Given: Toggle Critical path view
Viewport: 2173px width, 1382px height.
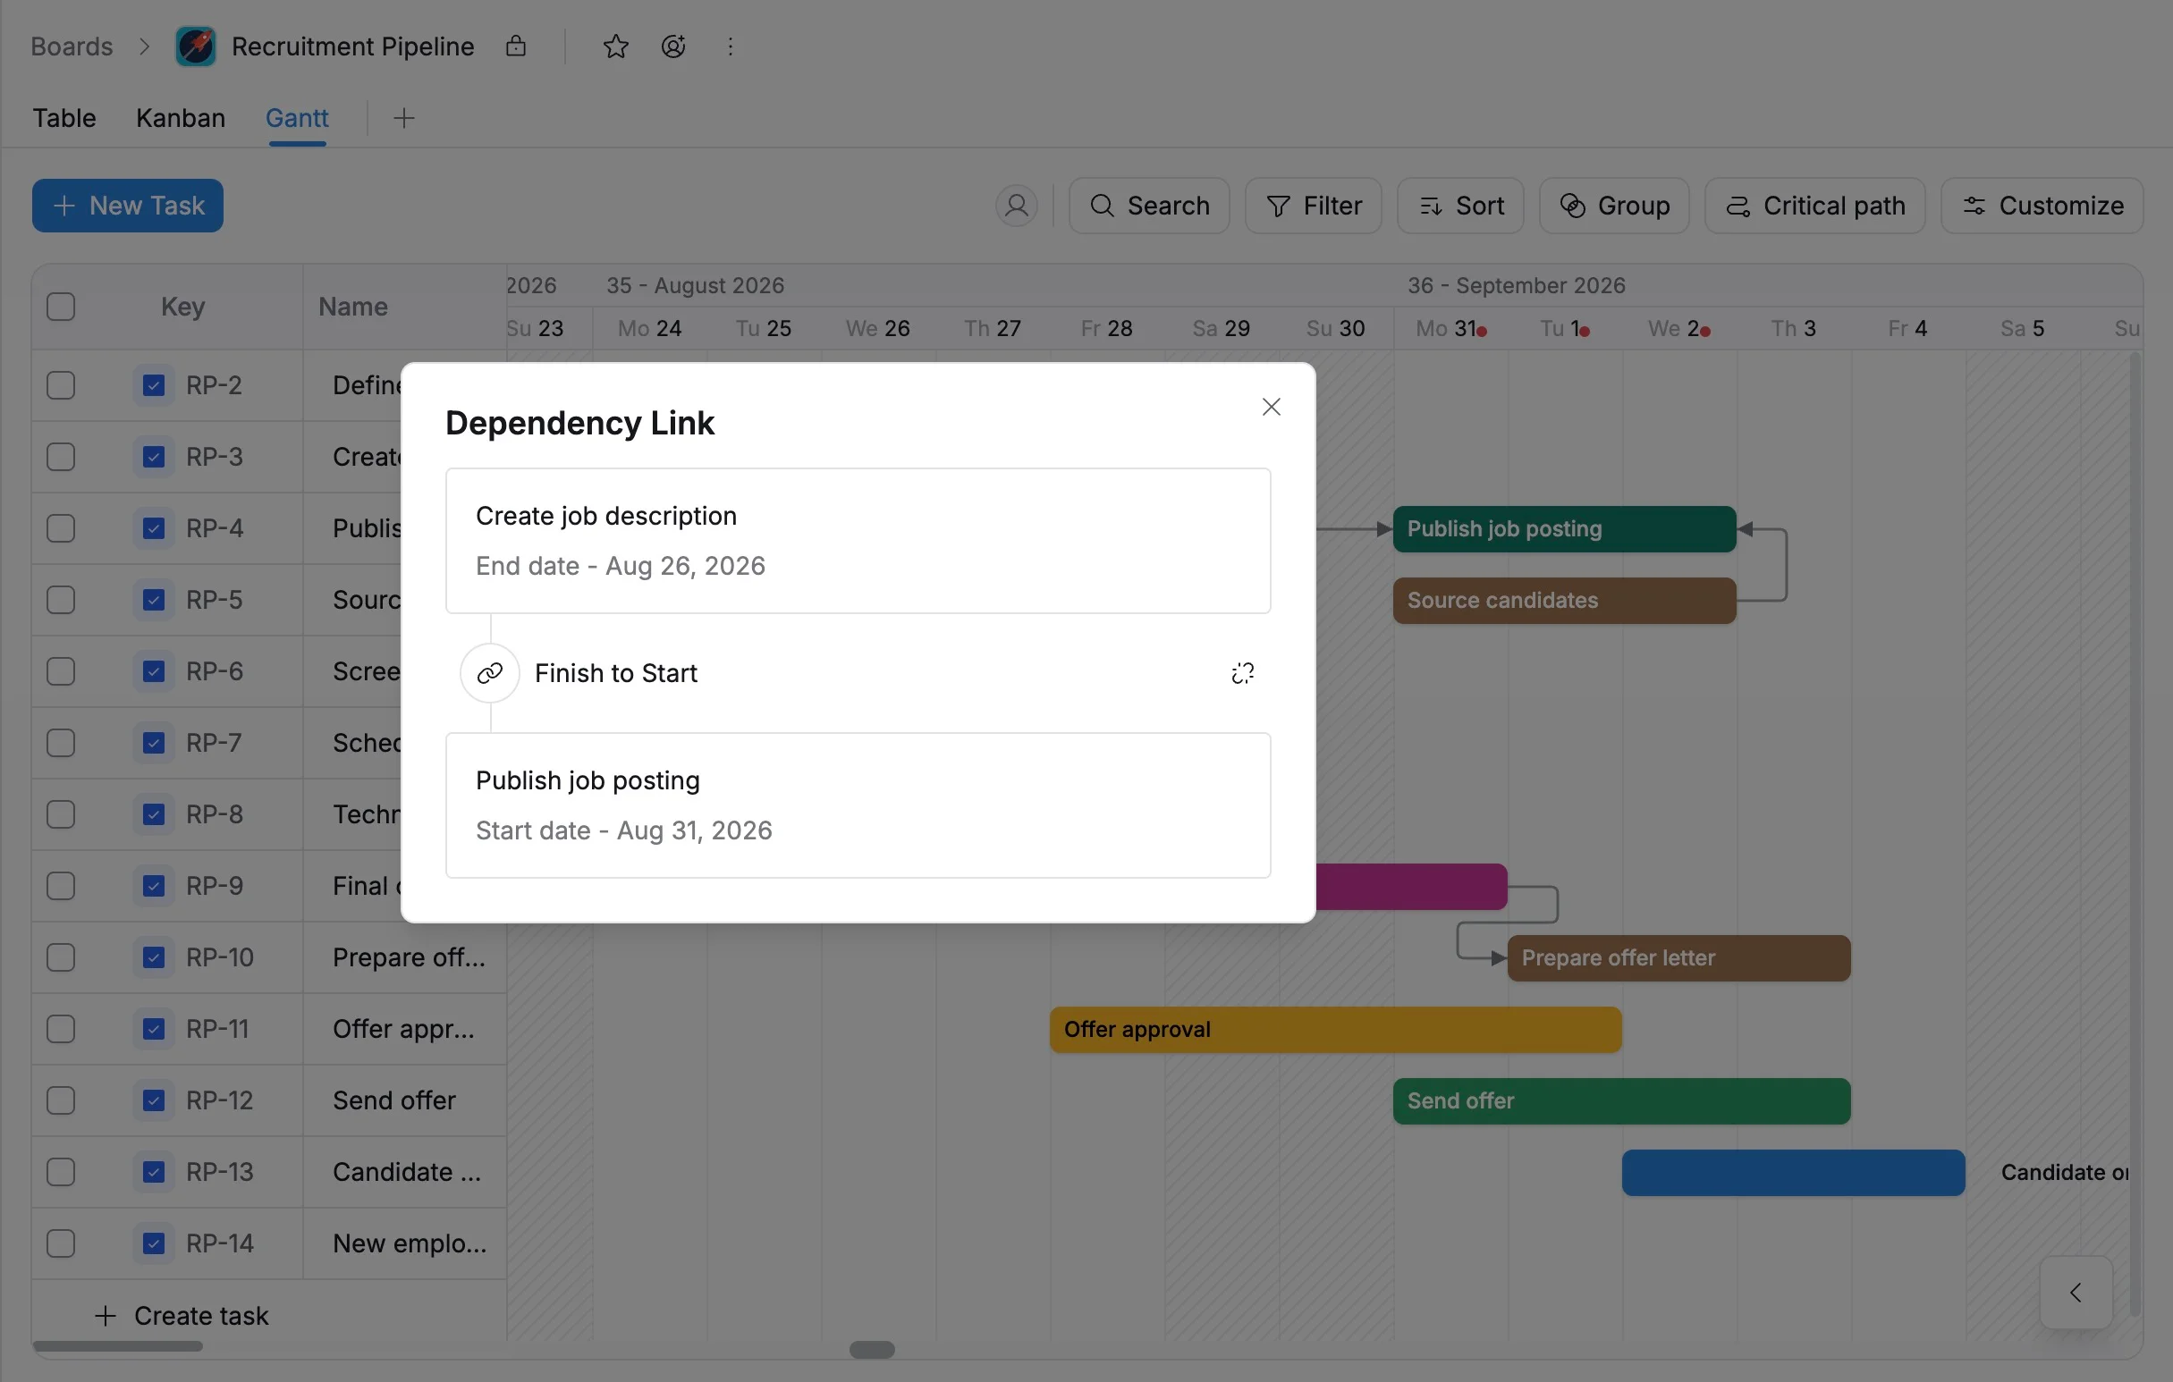Looking at the screenshot, I should [x=1814, y=206].
